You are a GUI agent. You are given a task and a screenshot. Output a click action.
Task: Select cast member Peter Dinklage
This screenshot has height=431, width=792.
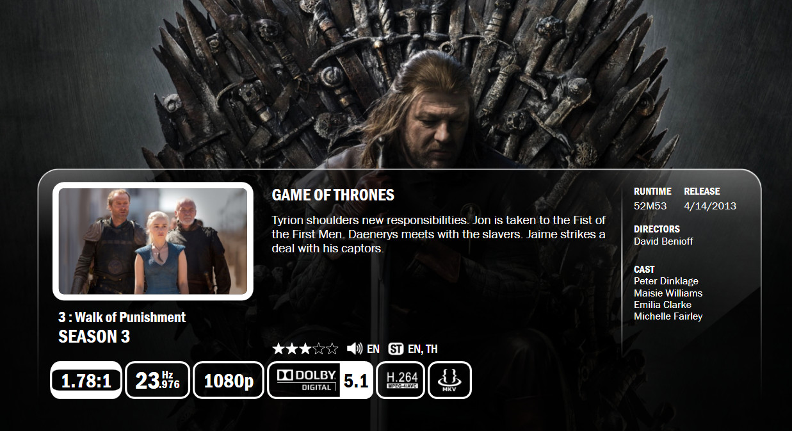[666, 281]
